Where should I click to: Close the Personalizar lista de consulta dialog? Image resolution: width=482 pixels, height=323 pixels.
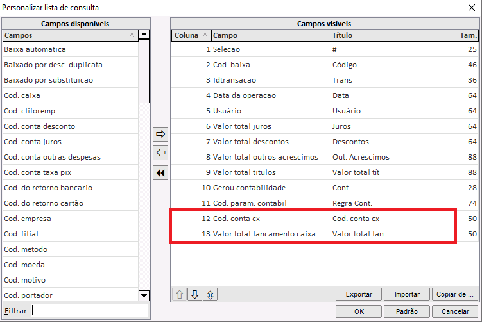coord(472,8)
